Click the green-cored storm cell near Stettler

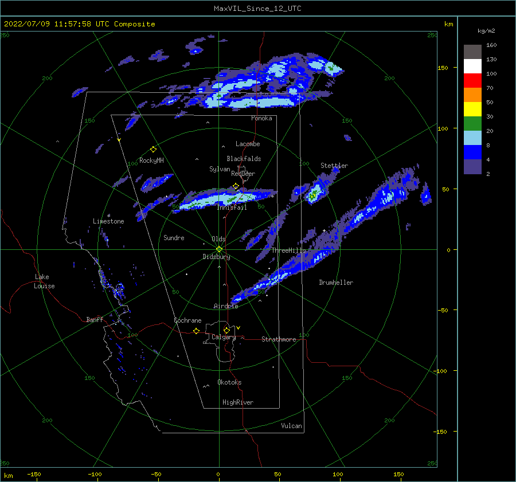(314, 194)
